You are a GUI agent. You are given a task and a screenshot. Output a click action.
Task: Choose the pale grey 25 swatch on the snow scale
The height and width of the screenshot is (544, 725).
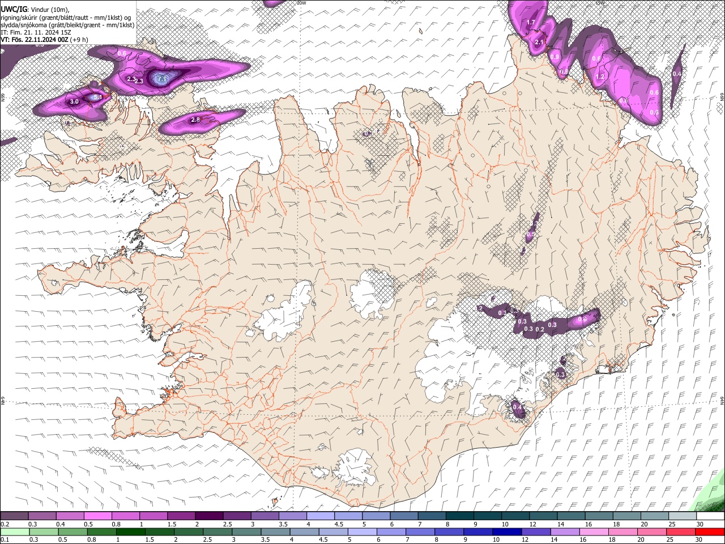point(683,516)
